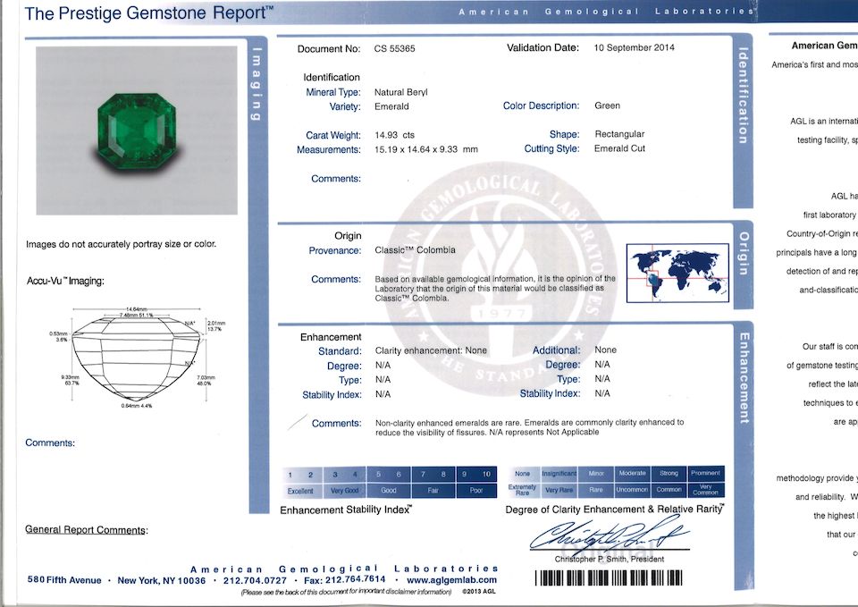
Task: Click 'Fax: 212.764.7614' text
Action: coord(345,579)
